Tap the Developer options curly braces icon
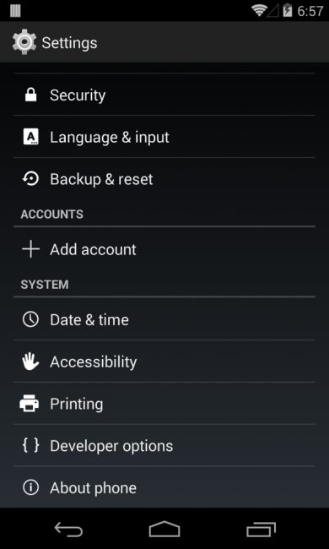Screen dimensions: 329x549 click(30, 445)
